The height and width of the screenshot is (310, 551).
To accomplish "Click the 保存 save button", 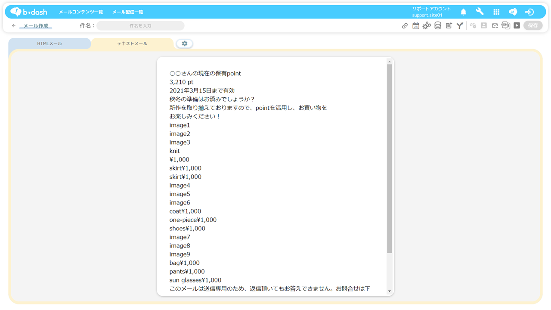I will coord(533,26).
